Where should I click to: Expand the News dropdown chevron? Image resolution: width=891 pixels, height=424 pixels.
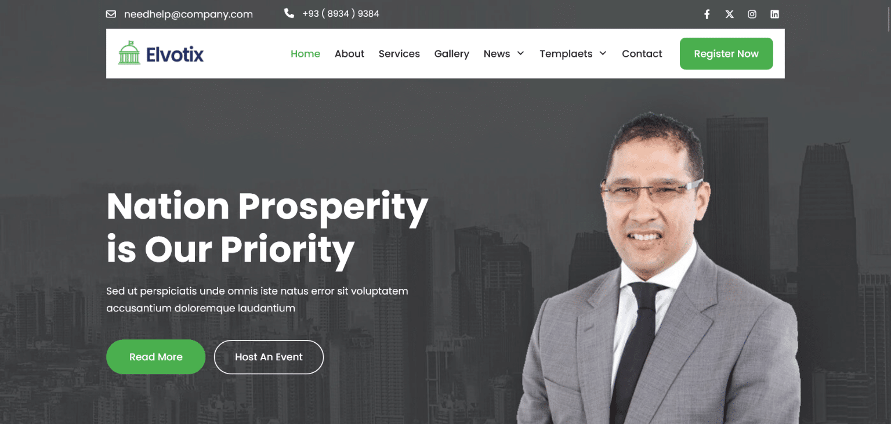520,53
